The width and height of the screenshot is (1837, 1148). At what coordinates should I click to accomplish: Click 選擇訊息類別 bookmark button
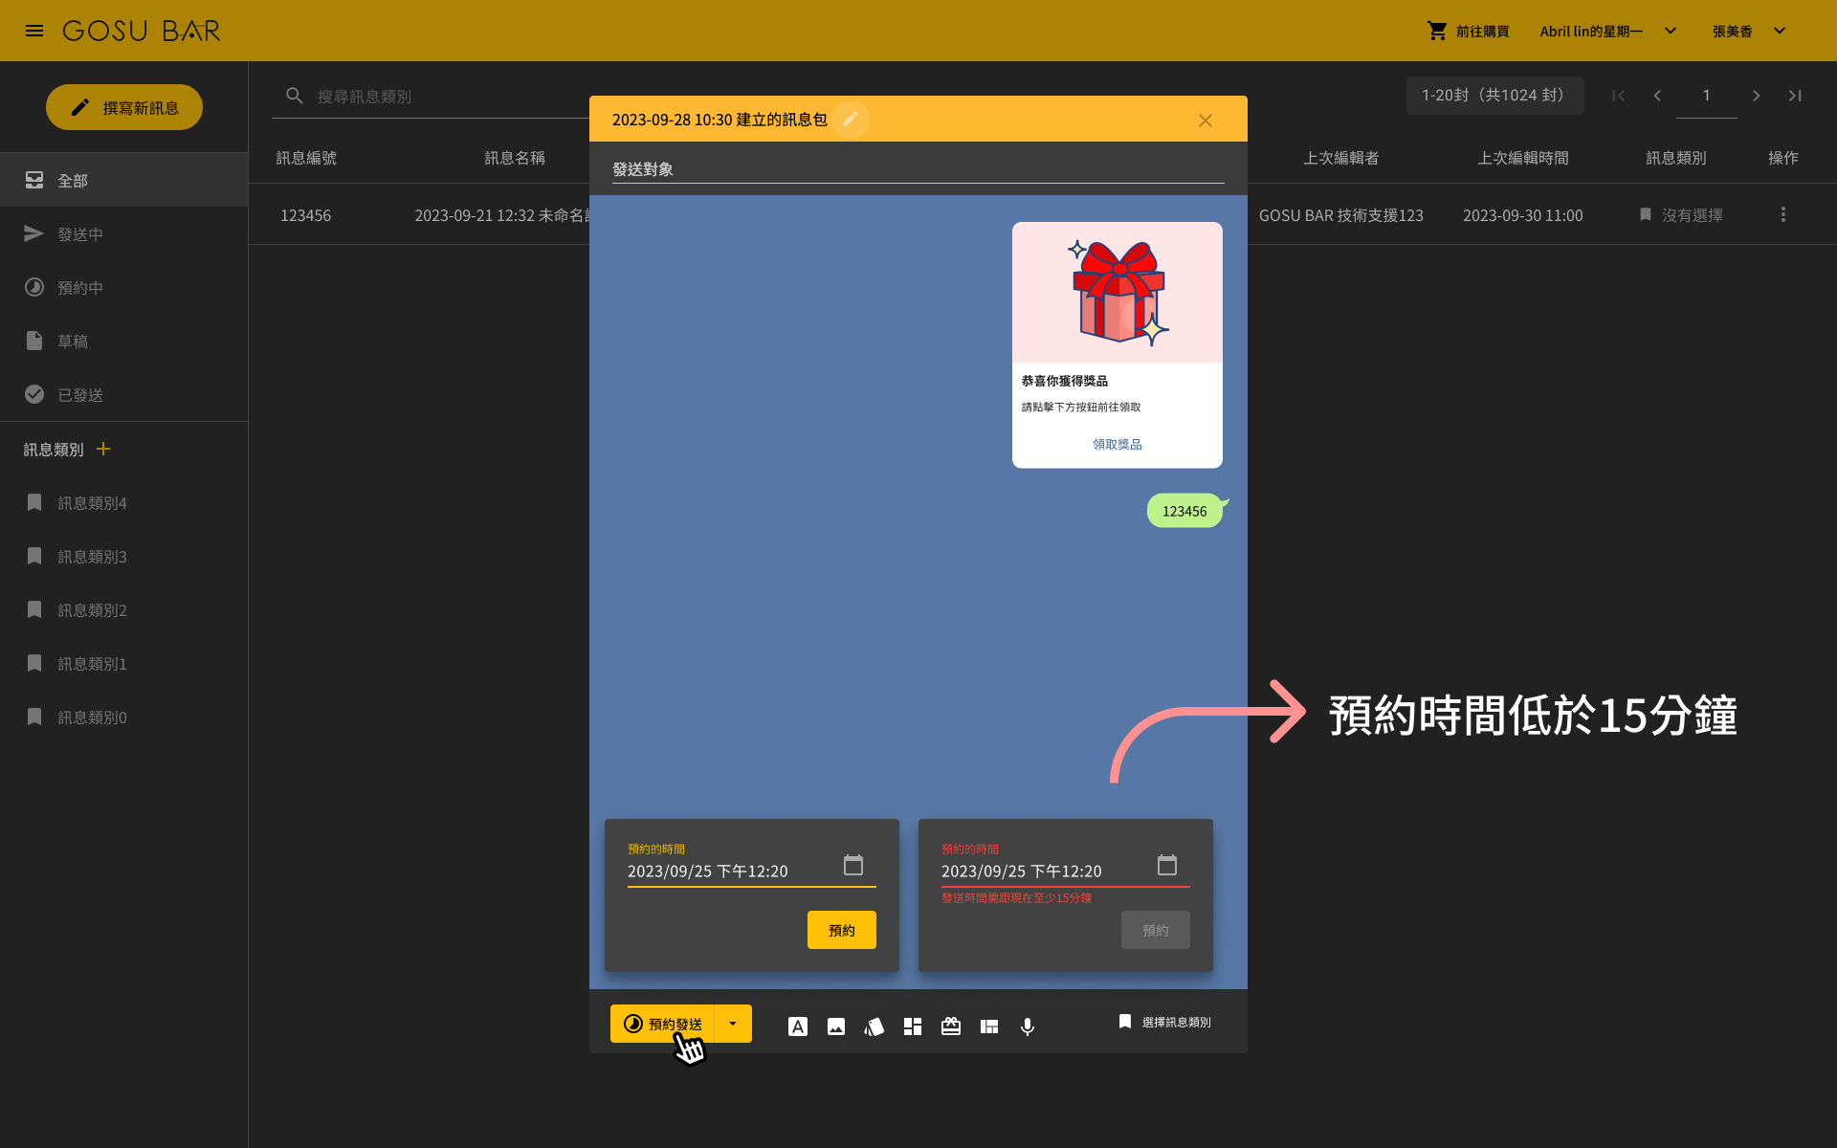pos(1164,1022)
